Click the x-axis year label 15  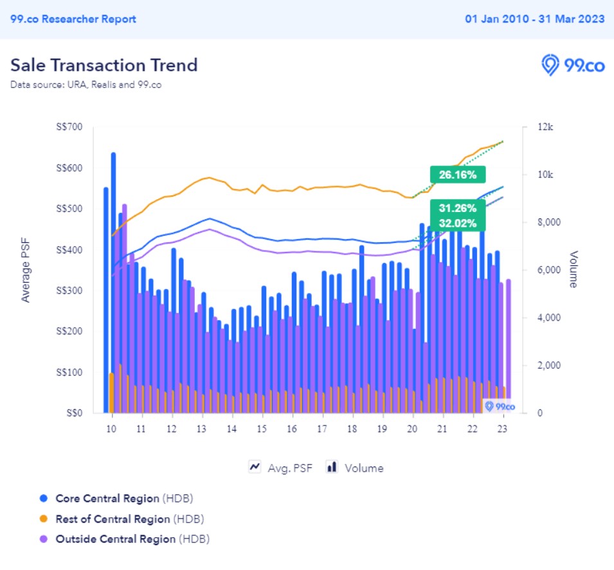262,429
